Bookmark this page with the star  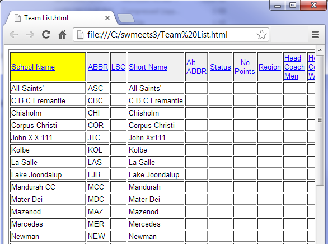pyautogui.click(x=261, y=35)
